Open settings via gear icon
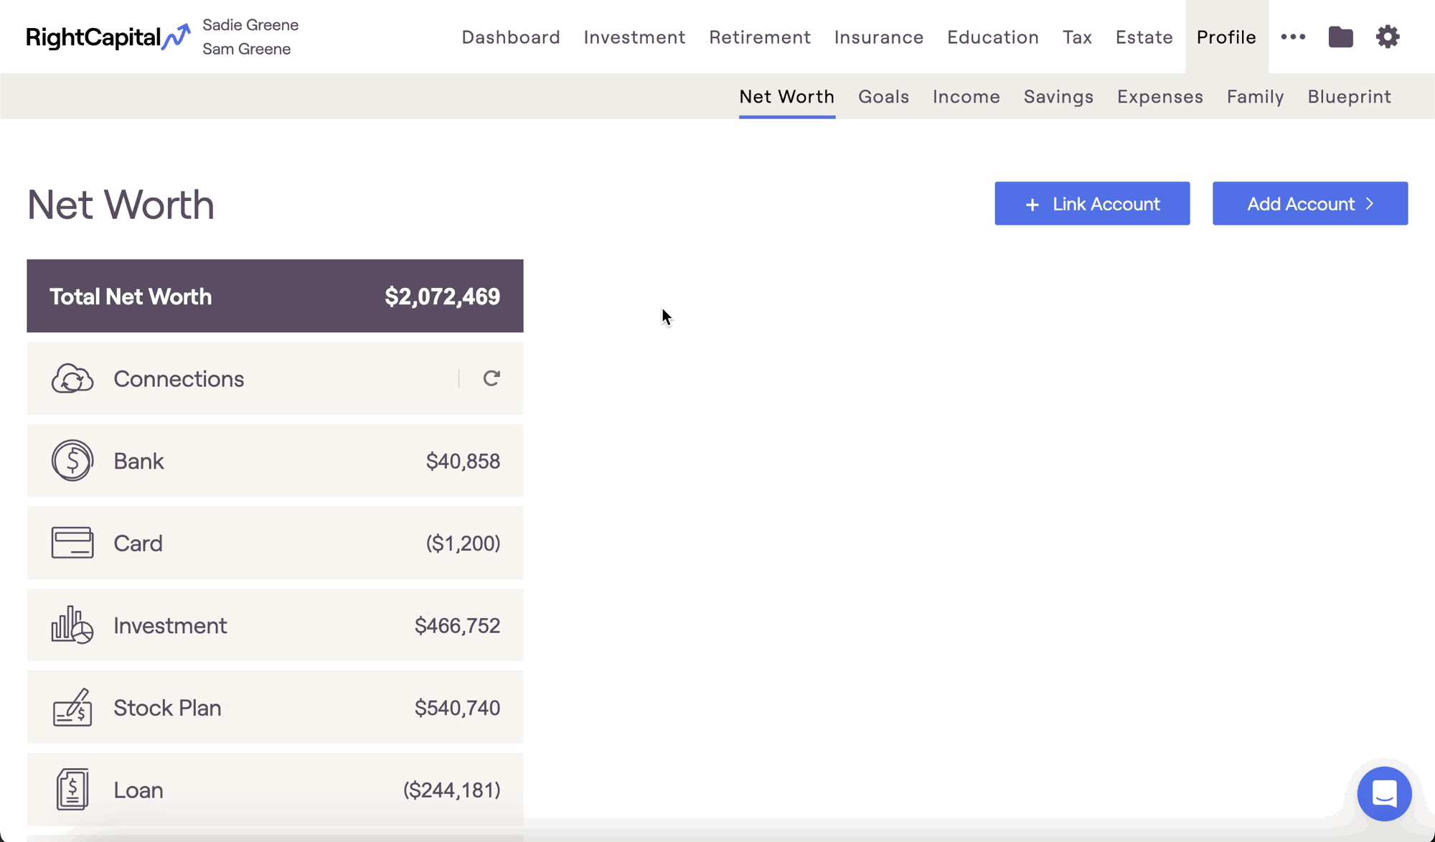 click(1388, 37)
